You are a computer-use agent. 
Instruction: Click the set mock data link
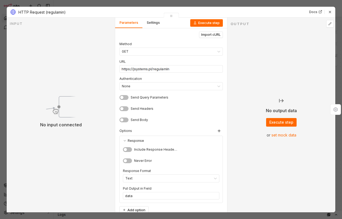coord(284,135)
